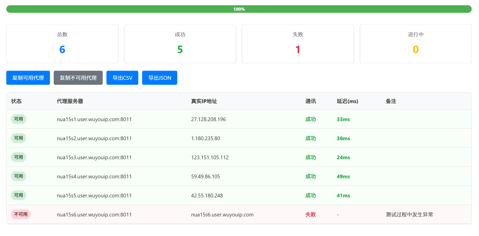This screenshot has width=479, height=236.
Task: Export results with 导出JSON button
Action: 159,78
